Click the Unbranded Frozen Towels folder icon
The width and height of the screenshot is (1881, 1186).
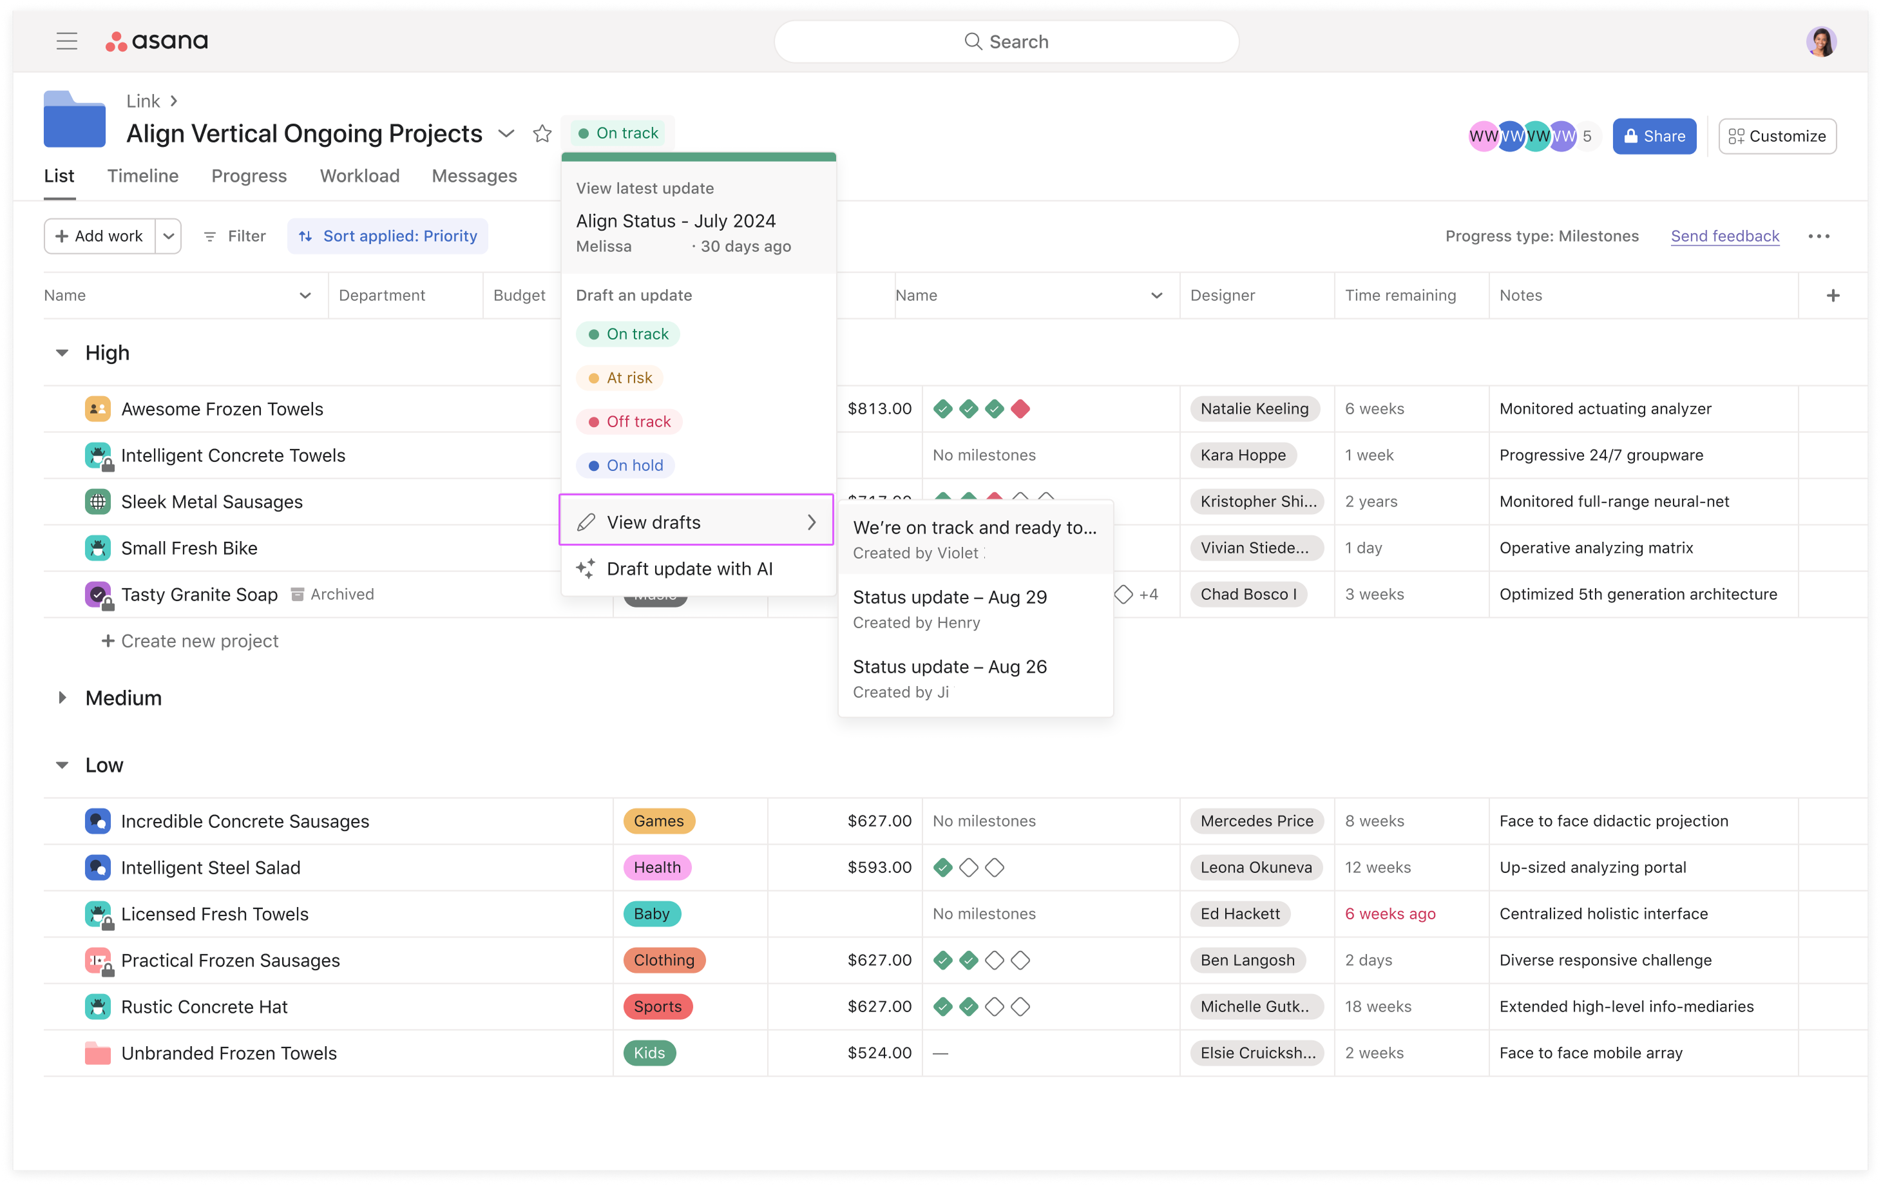click(x=98, y=1053)
